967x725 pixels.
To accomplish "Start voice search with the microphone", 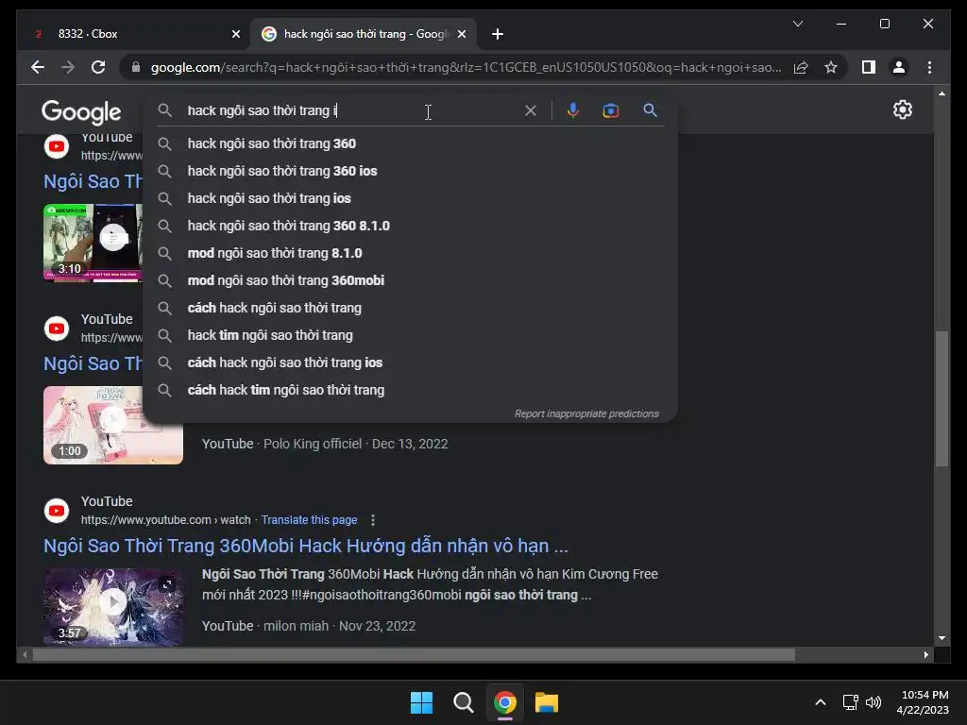I will pos(573,110).
